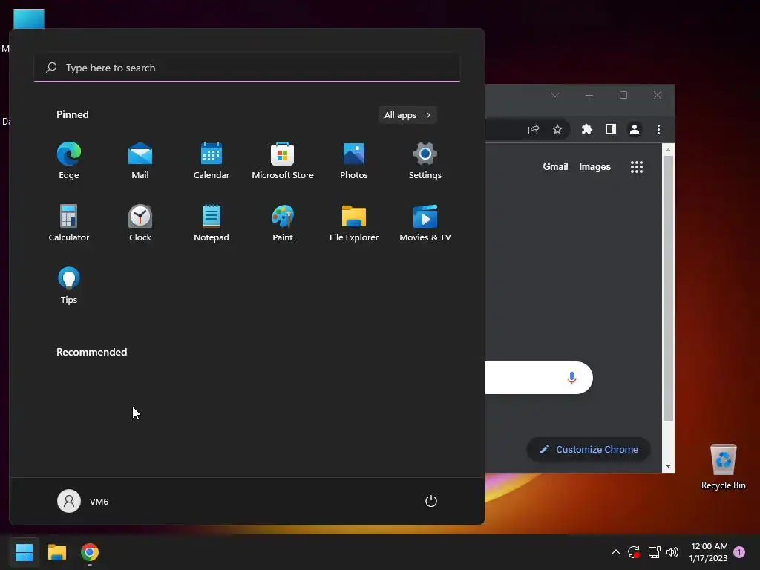Start voice search with the microphone icon

(571, 378)
